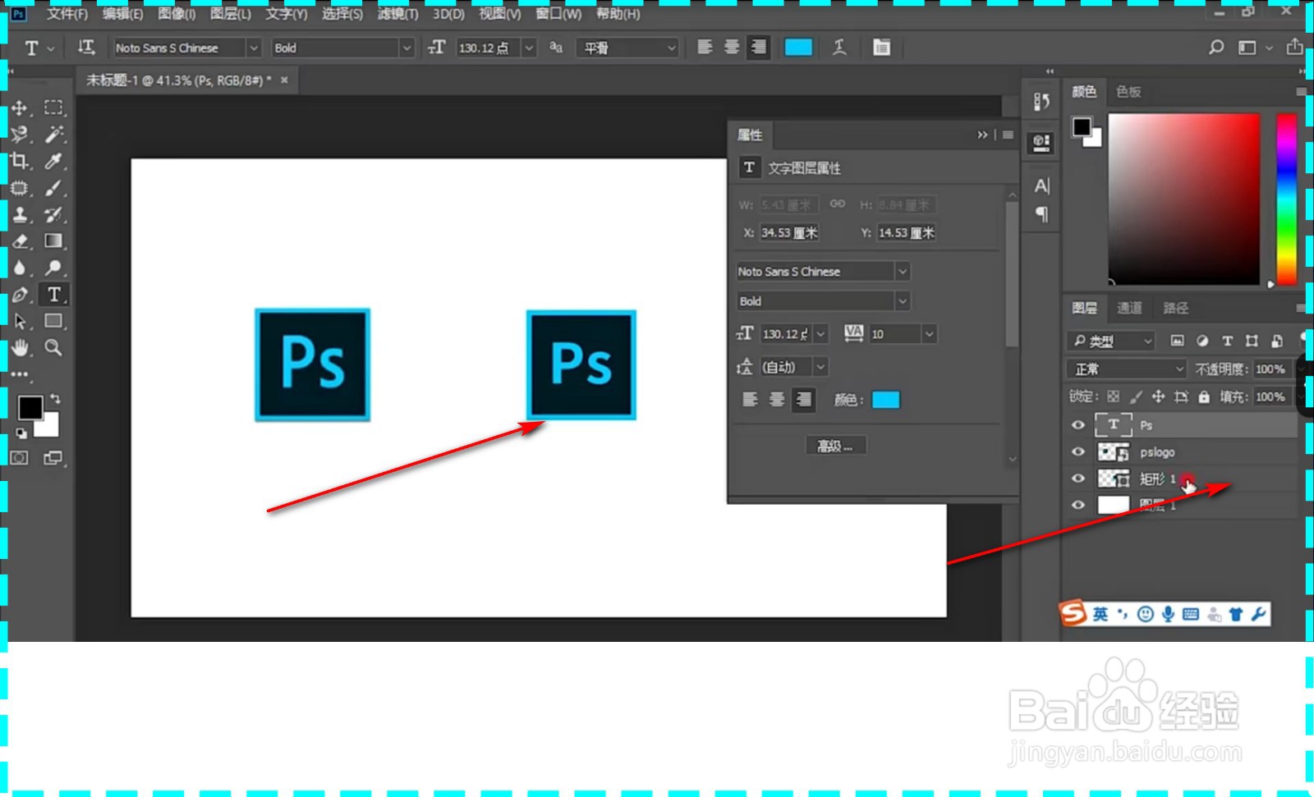Select the Lasso tool
The height and width of the screenshot is (797, 1314).
pyautogui.click(x=20, y=135)
